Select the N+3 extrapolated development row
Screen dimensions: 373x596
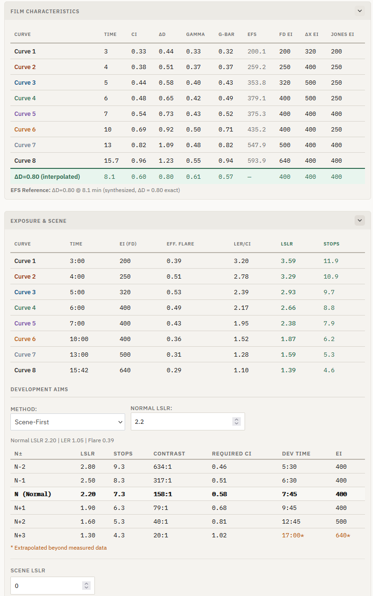tap(20, 535)
